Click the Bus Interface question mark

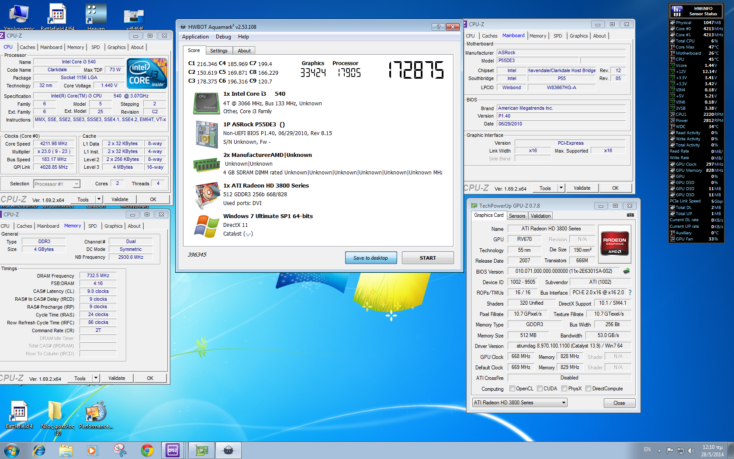click(630, 292)
